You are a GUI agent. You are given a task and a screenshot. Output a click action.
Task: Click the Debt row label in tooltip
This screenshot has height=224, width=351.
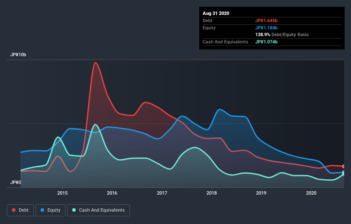pos(207,20)
